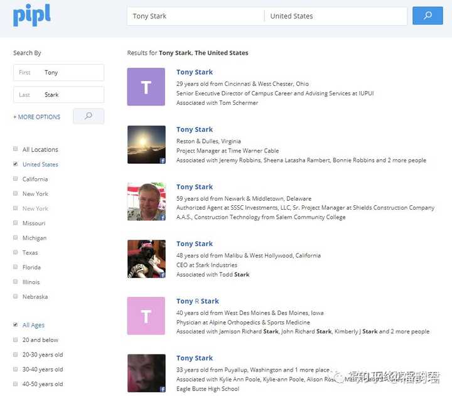The width and height of the screenshot is (452, 396).
Task: Expand the More Options link
Action: pyautogui.click(x=37, y=117)
